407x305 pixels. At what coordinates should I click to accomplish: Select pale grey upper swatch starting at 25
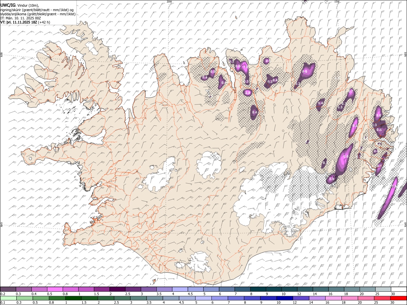[383, 289]
